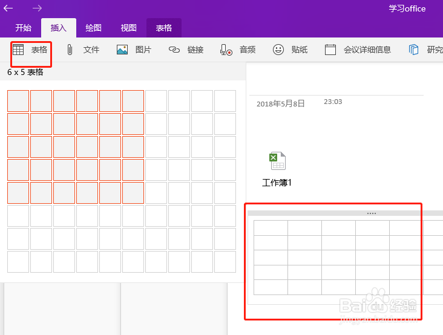Screen dimensions: 443x335
Task: Click the 工作簿1 file name
Action: 277,183
